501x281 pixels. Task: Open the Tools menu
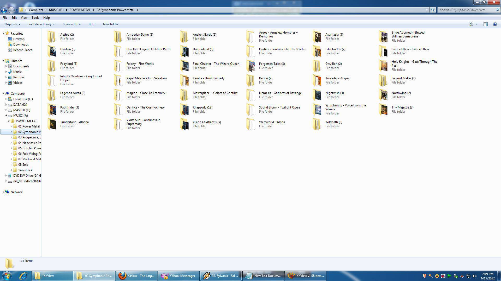(x=35, y=18)
